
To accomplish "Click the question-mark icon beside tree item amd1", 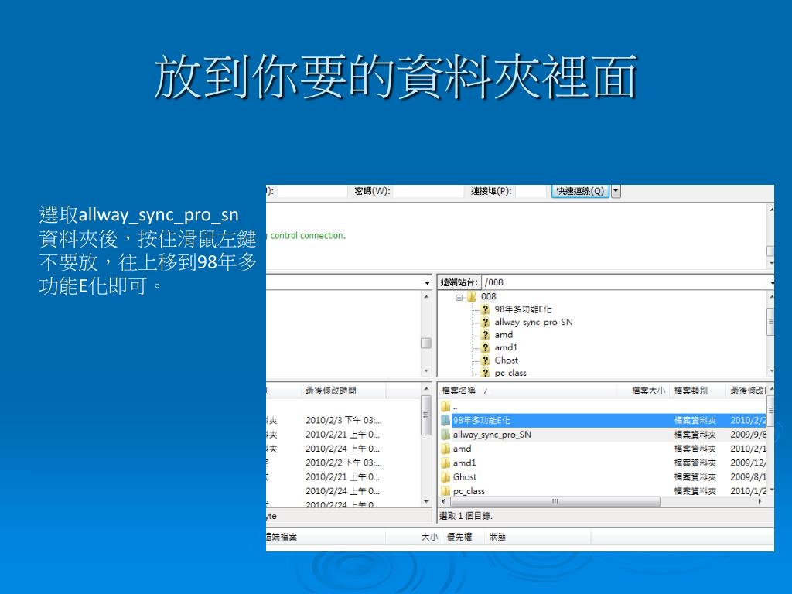I will pyautogui.click(x=486, y=347).
